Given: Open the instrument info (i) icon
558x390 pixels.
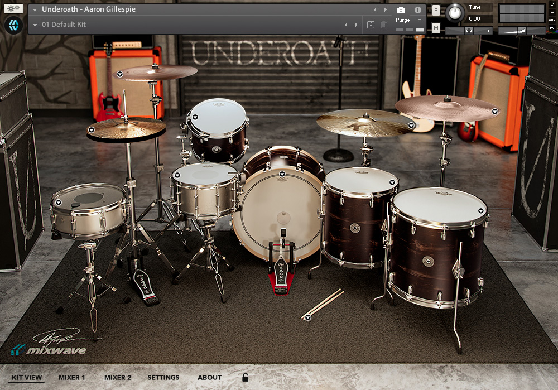Looking at the screenshot, I should coord(417,9).
